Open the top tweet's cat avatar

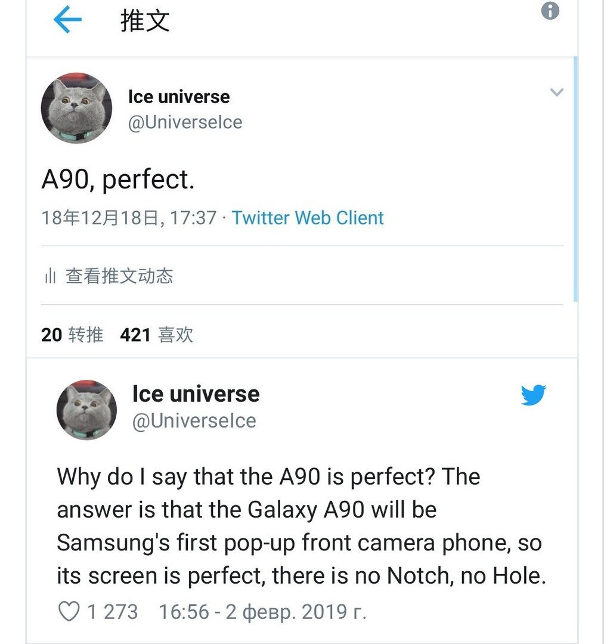tap(76, 109)
